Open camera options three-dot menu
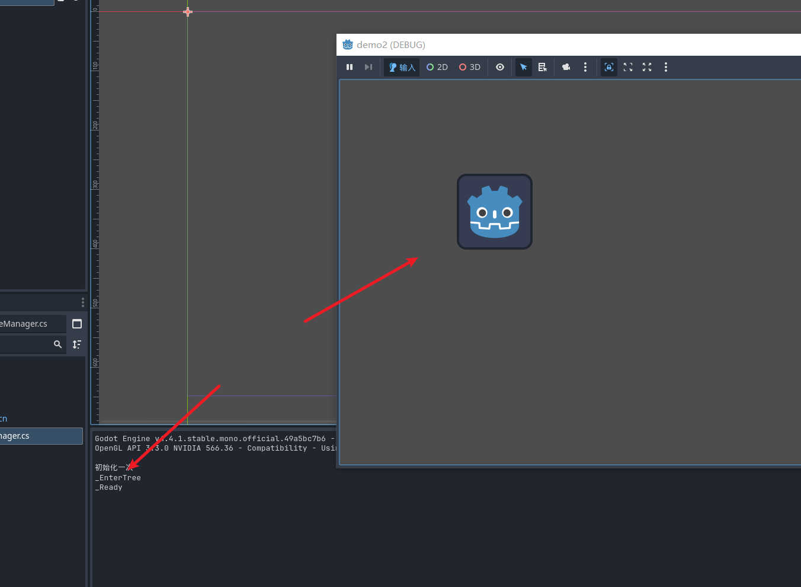 pyautogui.click(x=585, y=67)
